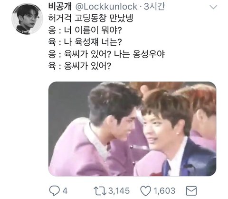View the attached photo in full size
Image resolution: width=228 pixels, height=199 pixels.
(x=133, y=129)
